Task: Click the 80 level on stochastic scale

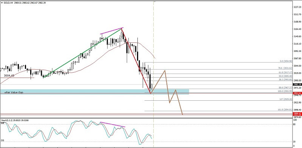Action: pyautogui.click(x=294, y=124)
